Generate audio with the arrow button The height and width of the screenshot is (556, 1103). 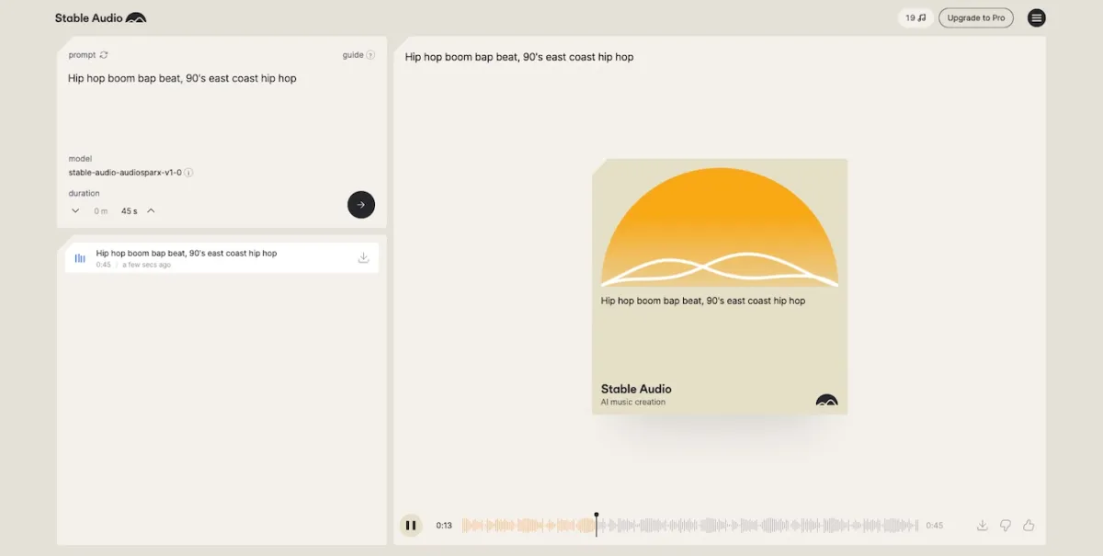coord(361,204)
